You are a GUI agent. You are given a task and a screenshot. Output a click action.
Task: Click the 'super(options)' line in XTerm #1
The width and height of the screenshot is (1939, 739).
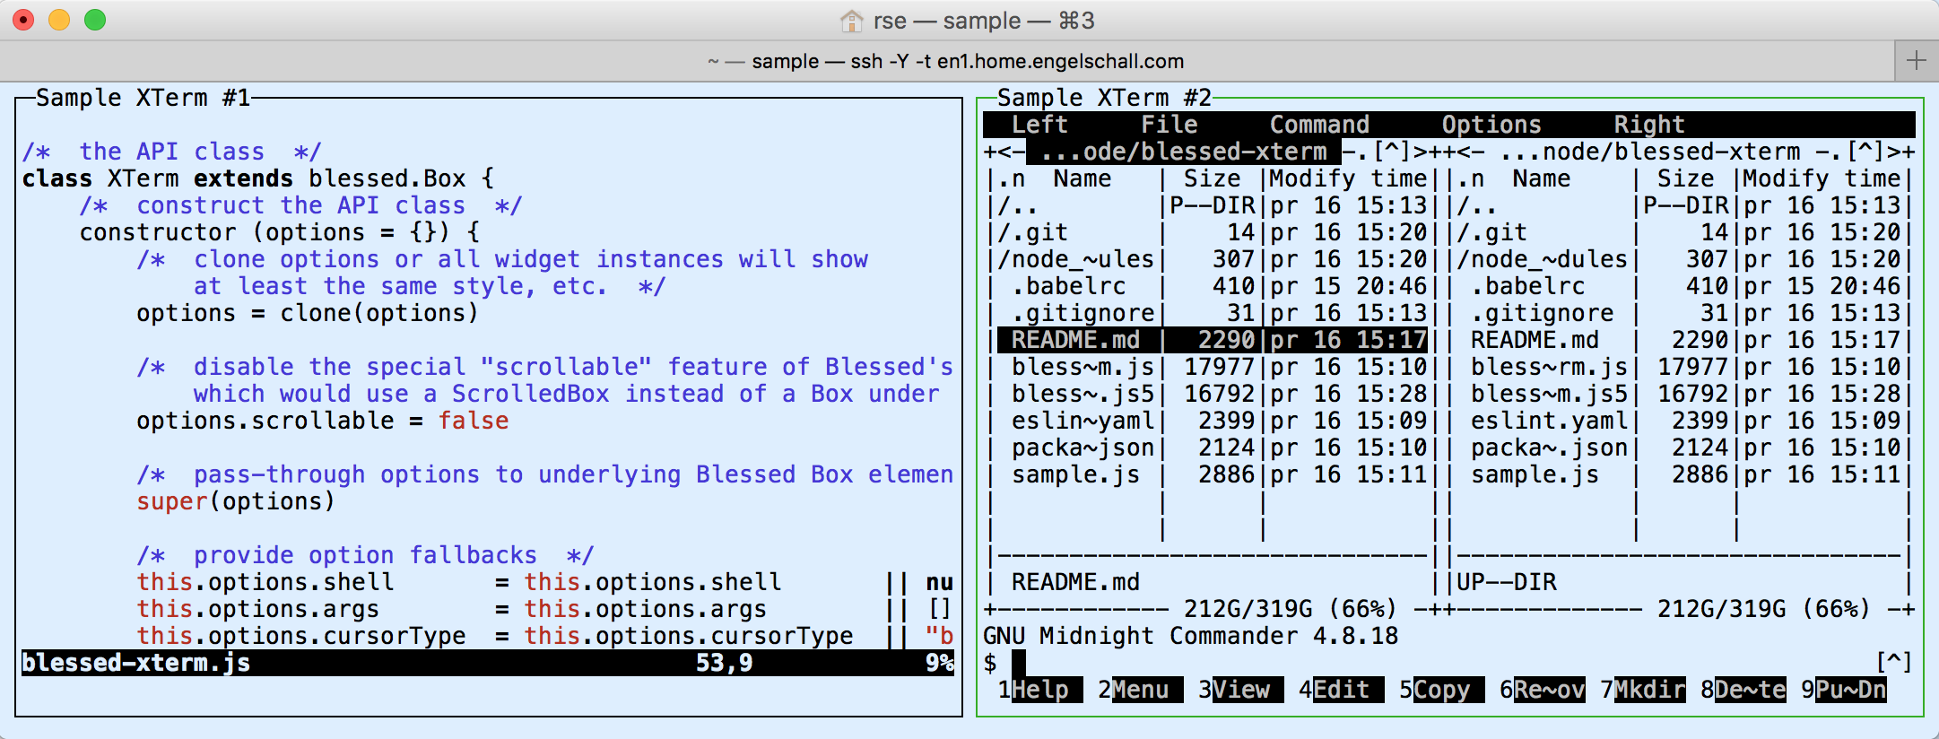tap(236, 501)
